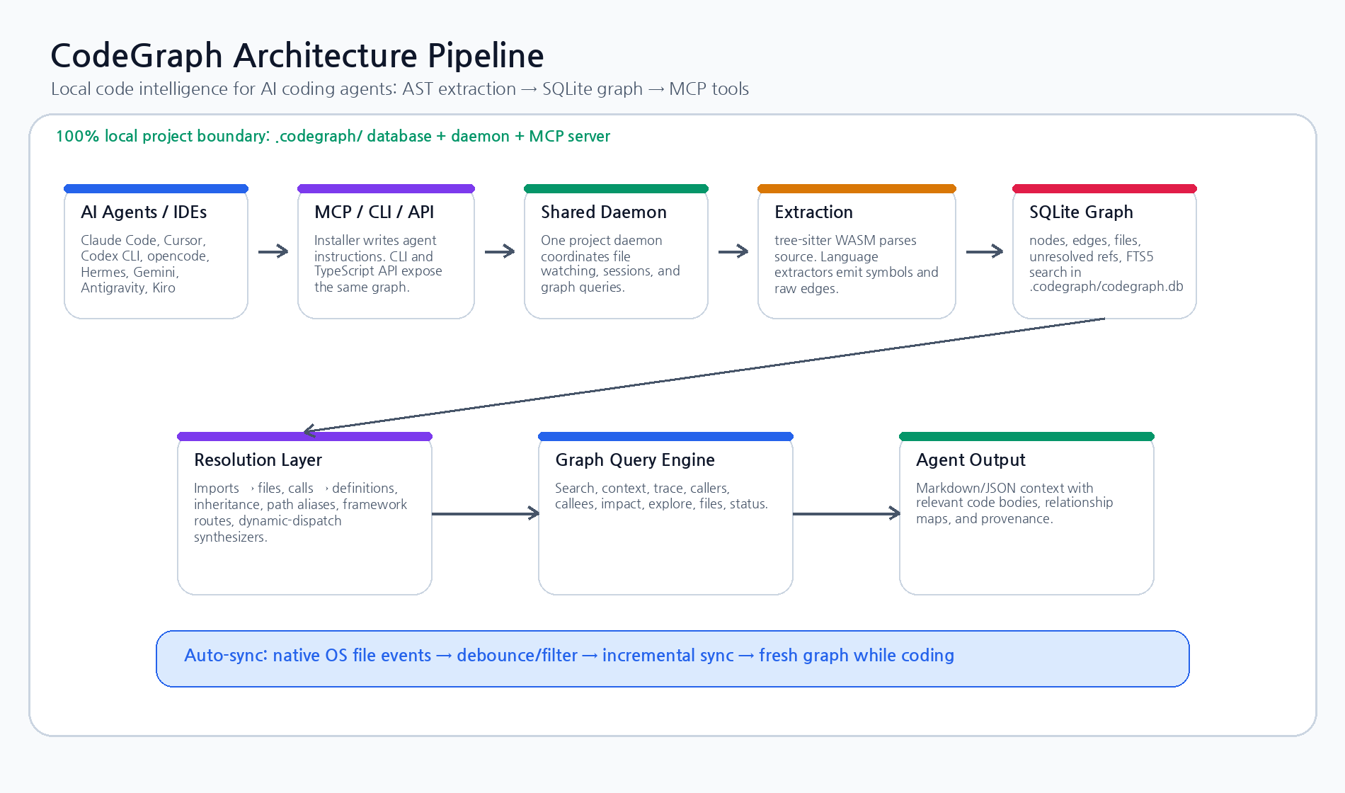Click the blue color bar above Graph Query Engine
This screenshot has width=1345, height=793.
pos(665,436)
